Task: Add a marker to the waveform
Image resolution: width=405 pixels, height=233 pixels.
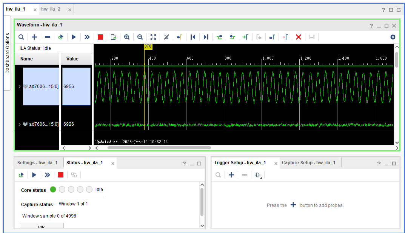Action: [246, 37]
